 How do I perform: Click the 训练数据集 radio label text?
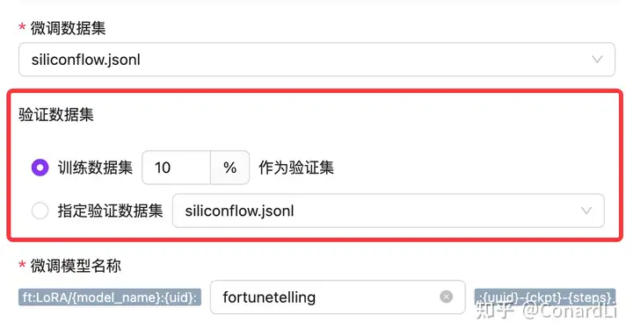[x=95, y=168]
